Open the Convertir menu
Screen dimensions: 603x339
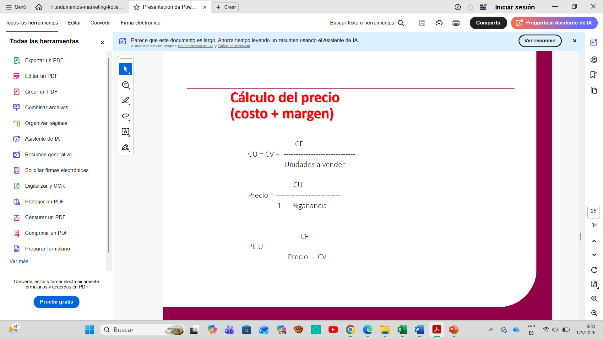(x=101, y=23)
